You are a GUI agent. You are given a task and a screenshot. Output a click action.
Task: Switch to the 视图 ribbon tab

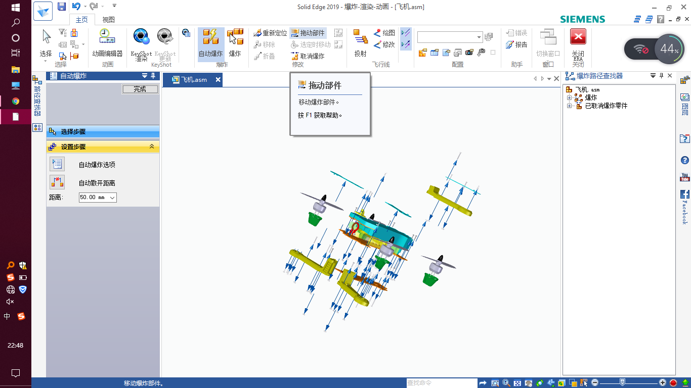pyautogui.click(x=108, y=19)
